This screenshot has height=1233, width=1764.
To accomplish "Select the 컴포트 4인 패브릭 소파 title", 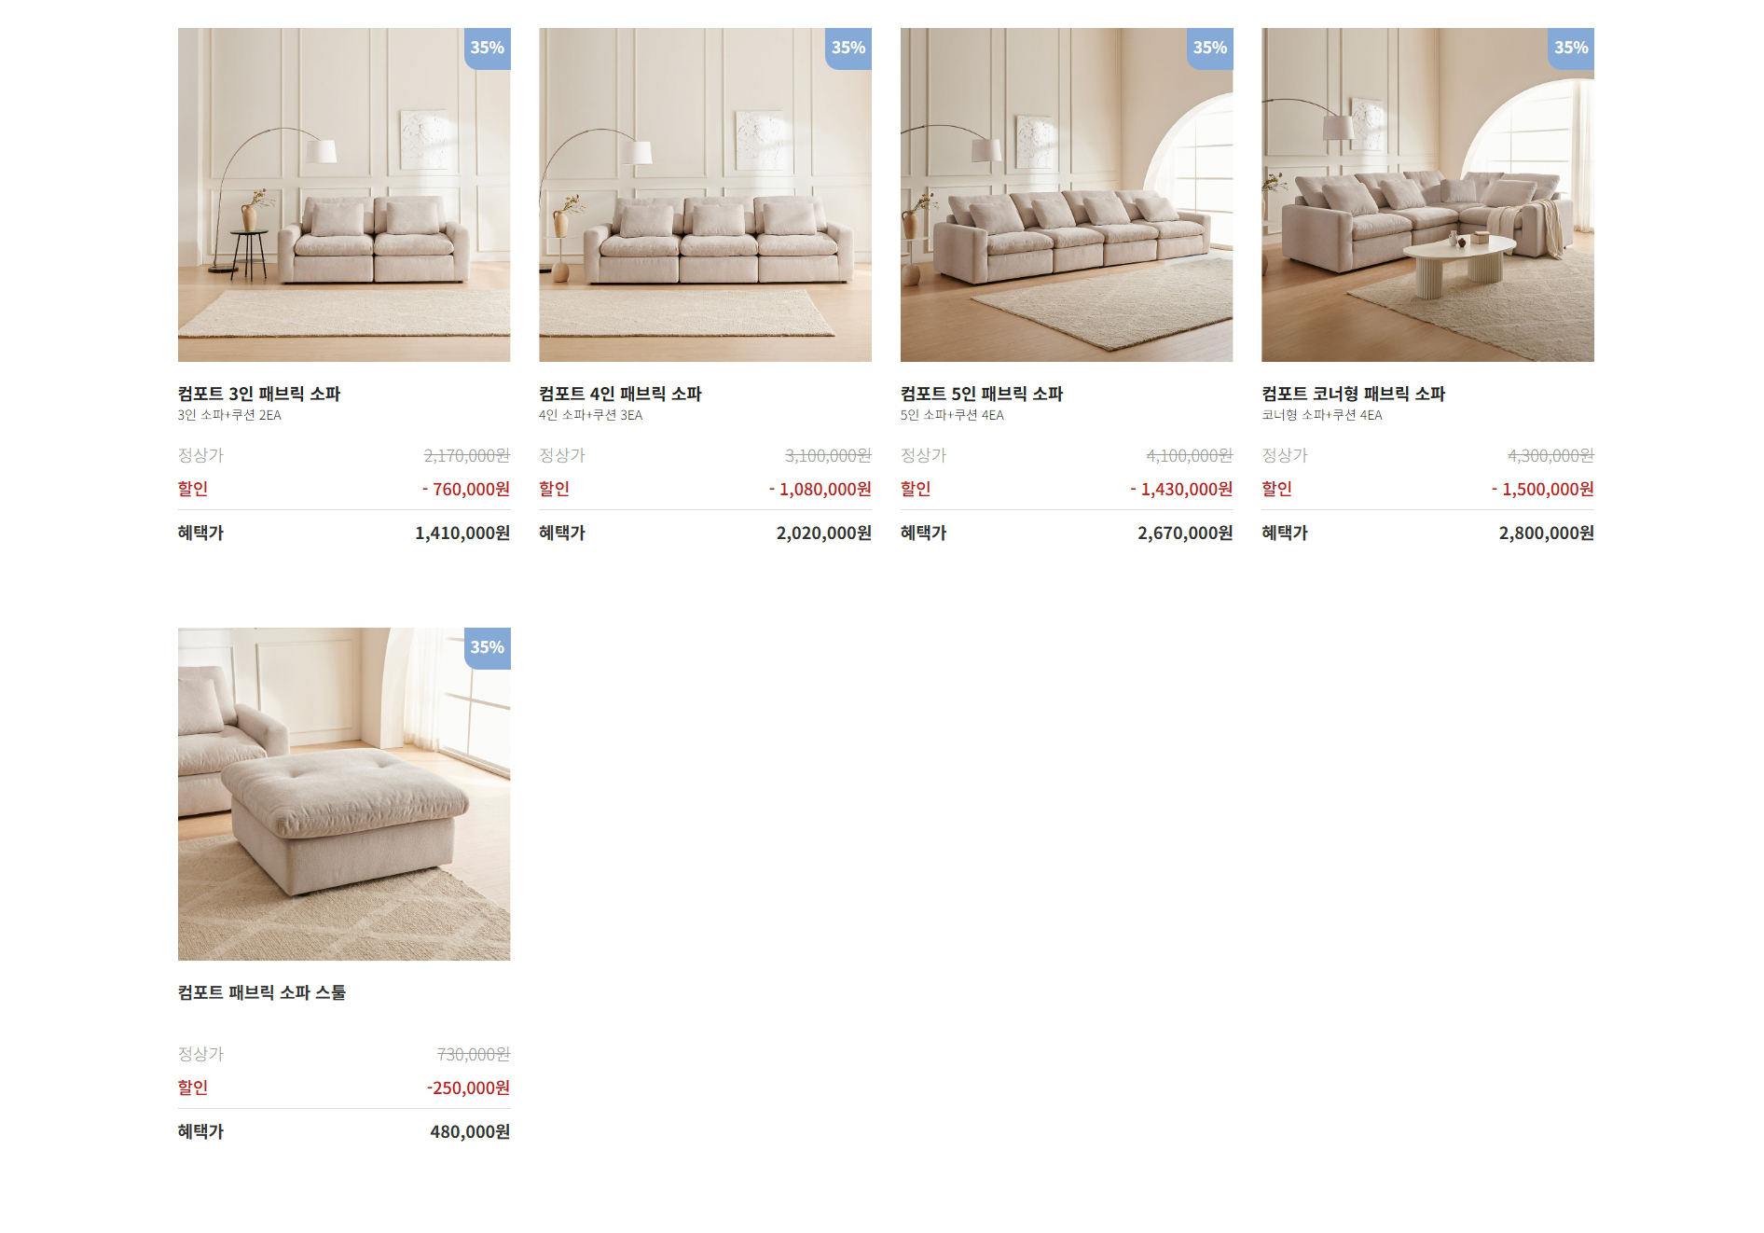I will coord(620,394).
